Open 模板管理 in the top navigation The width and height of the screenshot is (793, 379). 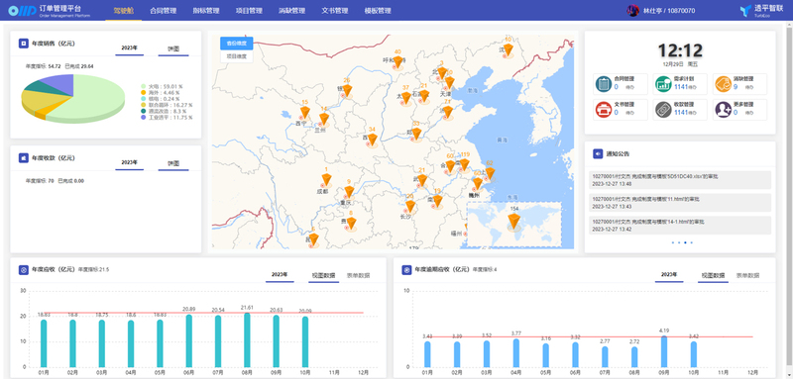coord(378,11)
